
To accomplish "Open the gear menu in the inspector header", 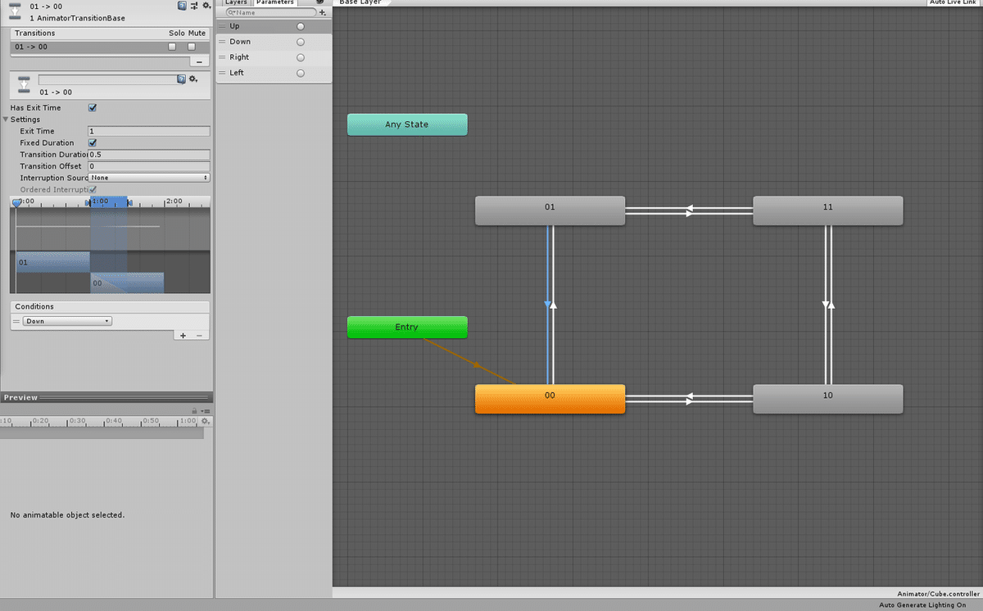I will [206, 6].
